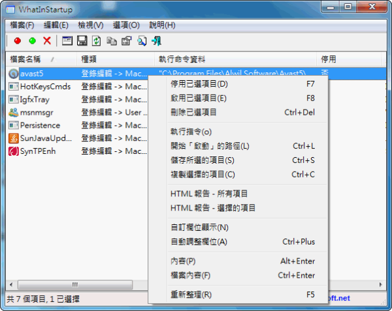Click the scrollbar right arrow
Image resolution: width=392 pixels, height=311 pixels.
(x=380, y=284)
